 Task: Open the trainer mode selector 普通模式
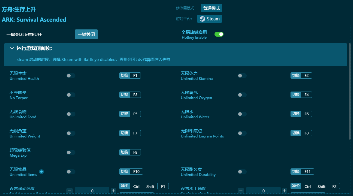pos(211,8)
